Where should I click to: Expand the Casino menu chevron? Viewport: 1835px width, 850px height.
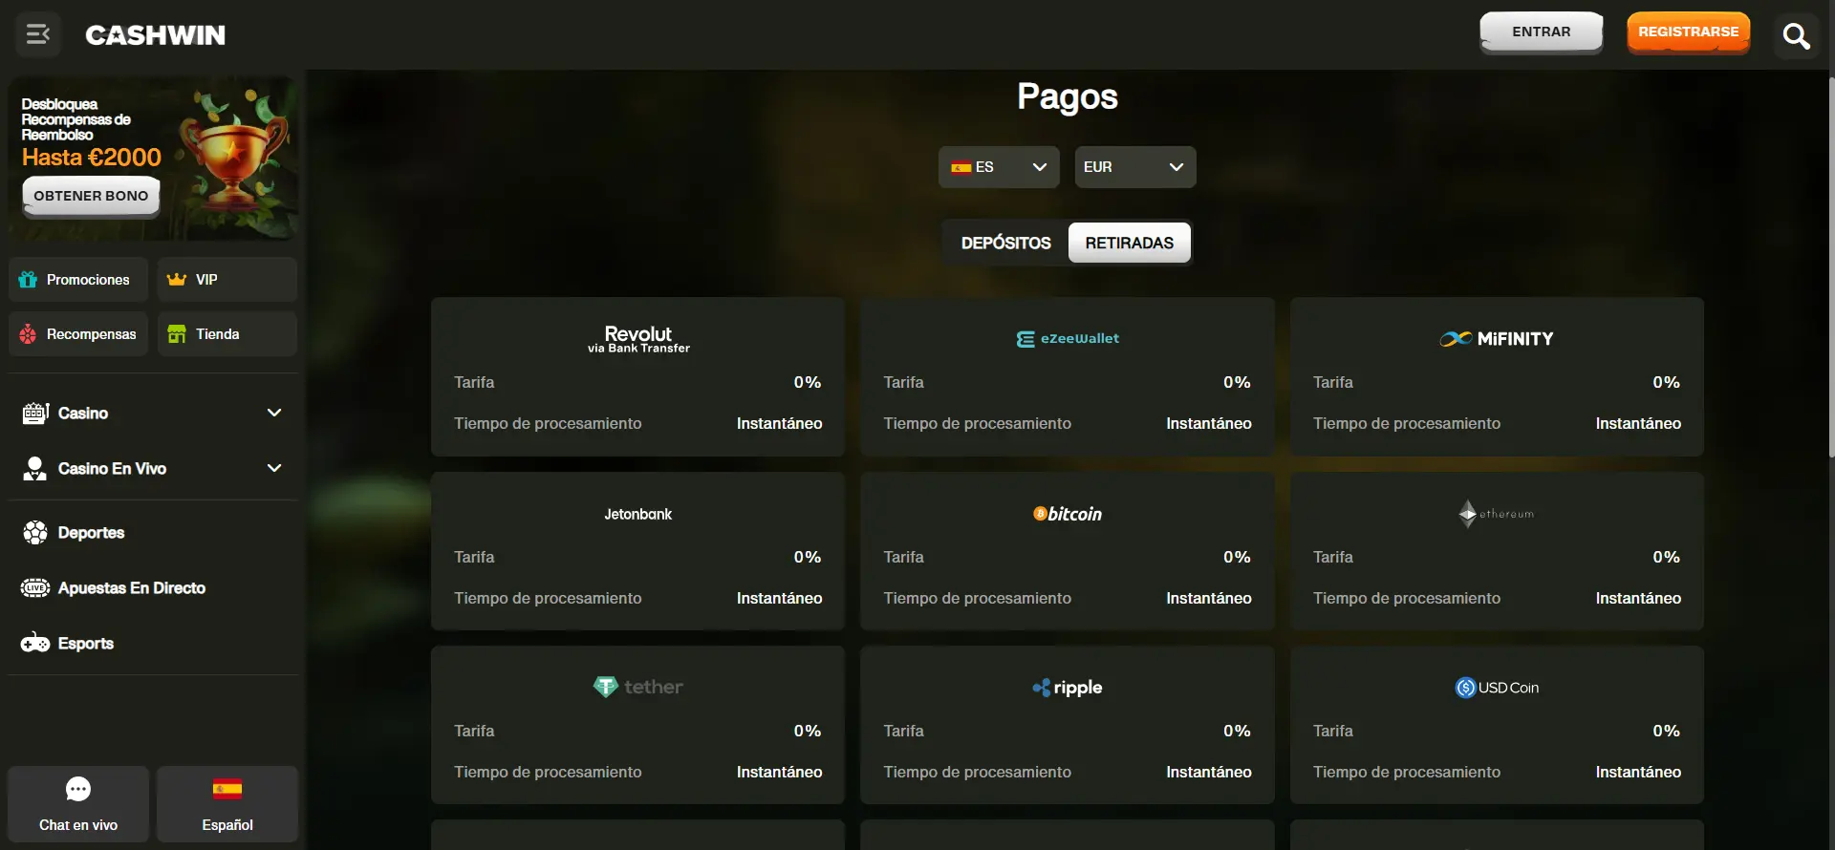(274, 413)
